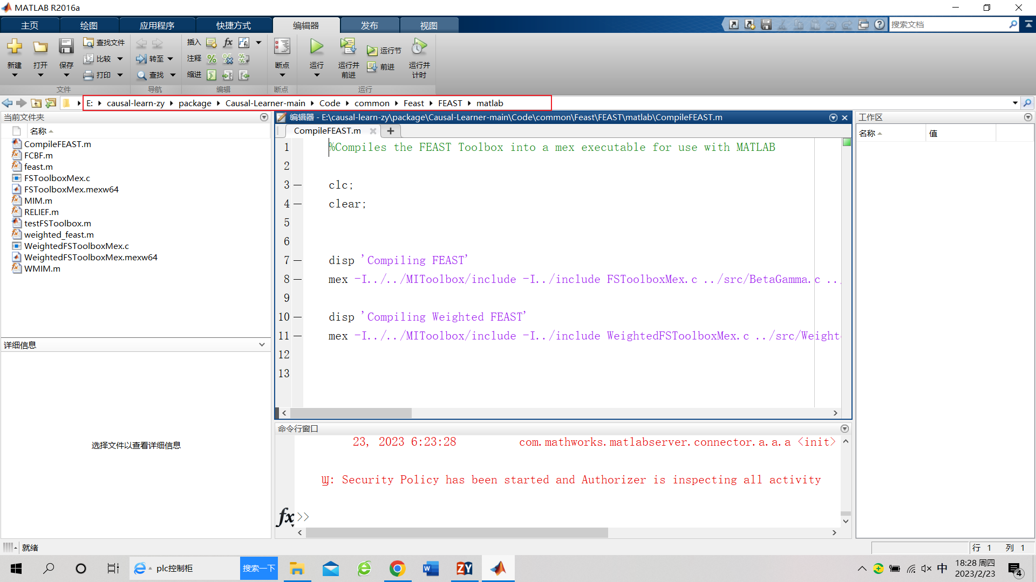Click the editor horizontal scrollbar thumb
1036x582 pixels.
pyautogui.click(x=351, y=413)
